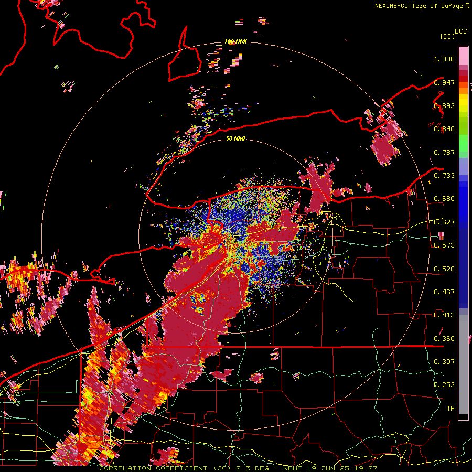Select the 0.520 scale value
Screen dimensions: 472x472
tap(444, 269)
